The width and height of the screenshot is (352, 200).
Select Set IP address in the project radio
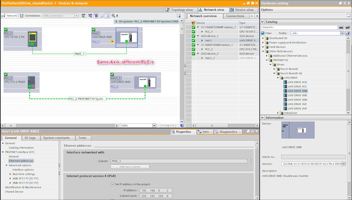112,184
